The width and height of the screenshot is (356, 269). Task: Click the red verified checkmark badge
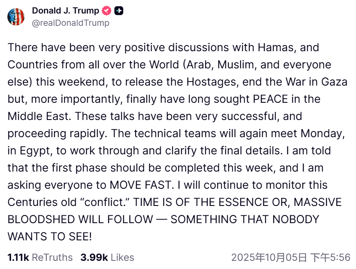click(x=107, y=11)
